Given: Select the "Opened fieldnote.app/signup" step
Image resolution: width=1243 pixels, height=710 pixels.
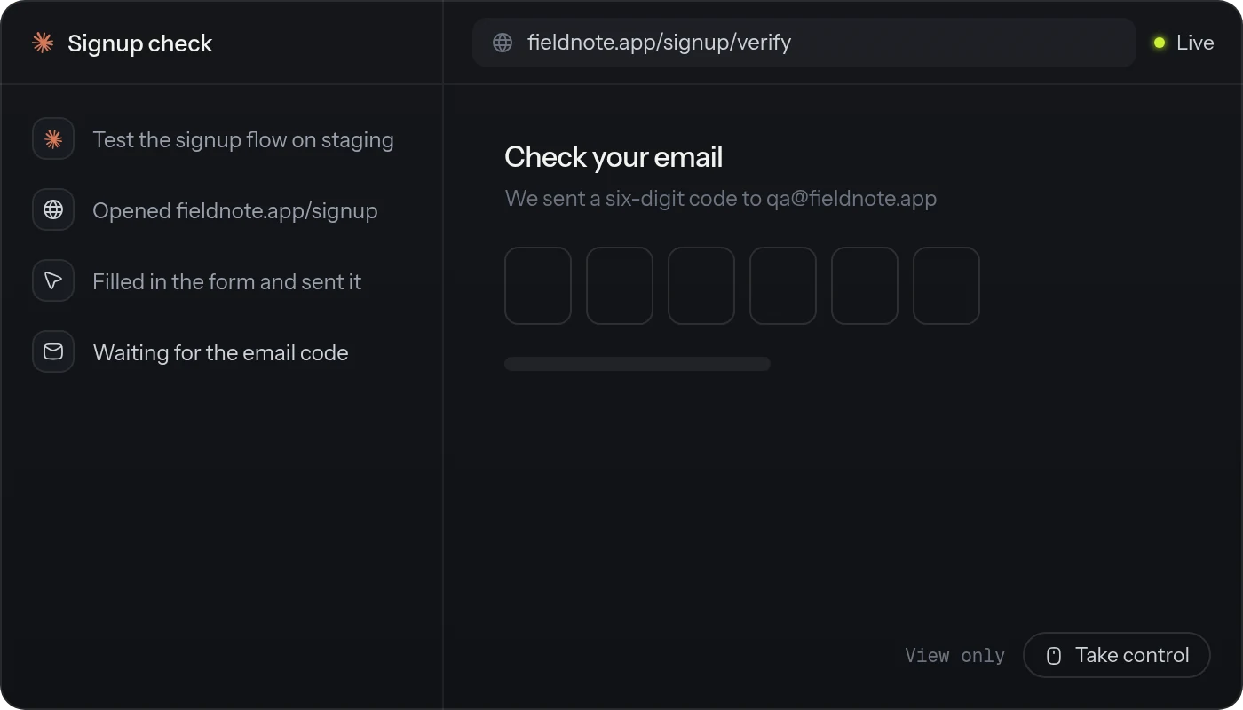Looking at the screenshot, I should point(205,210).
